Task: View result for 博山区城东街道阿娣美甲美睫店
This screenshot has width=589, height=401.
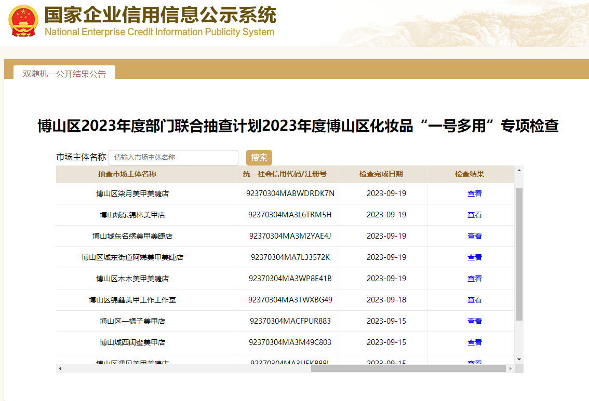Action: point(474,257)
